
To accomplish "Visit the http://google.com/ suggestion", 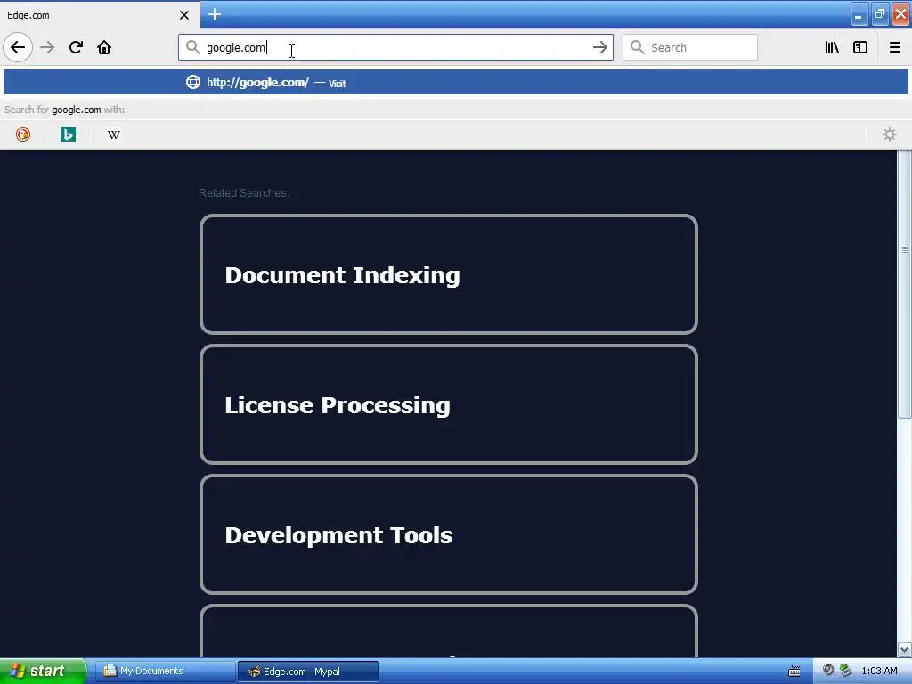I will click(x=455, y=83).
